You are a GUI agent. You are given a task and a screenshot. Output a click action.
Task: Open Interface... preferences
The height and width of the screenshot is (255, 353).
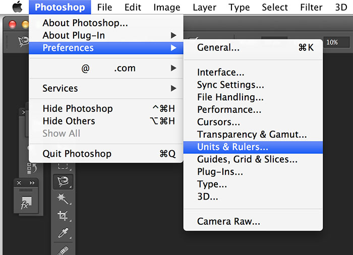pos(253,72)
